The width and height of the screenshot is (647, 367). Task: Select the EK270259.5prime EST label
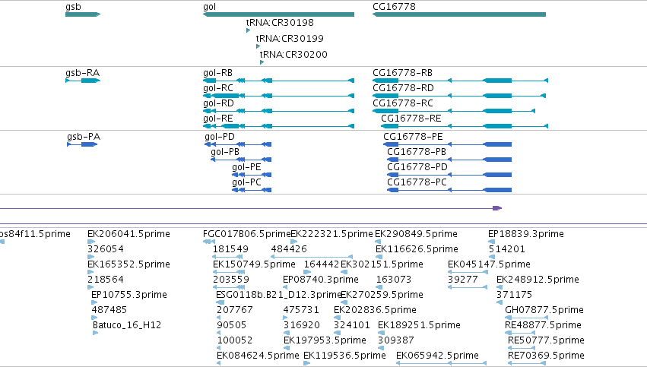click(382, 296)
